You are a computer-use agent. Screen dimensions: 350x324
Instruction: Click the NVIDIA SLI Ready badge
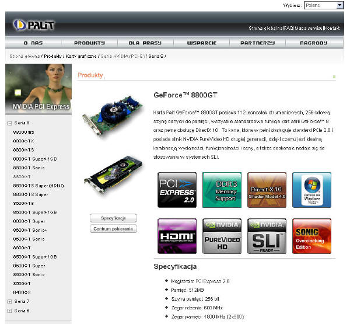(x=267, y=236)
